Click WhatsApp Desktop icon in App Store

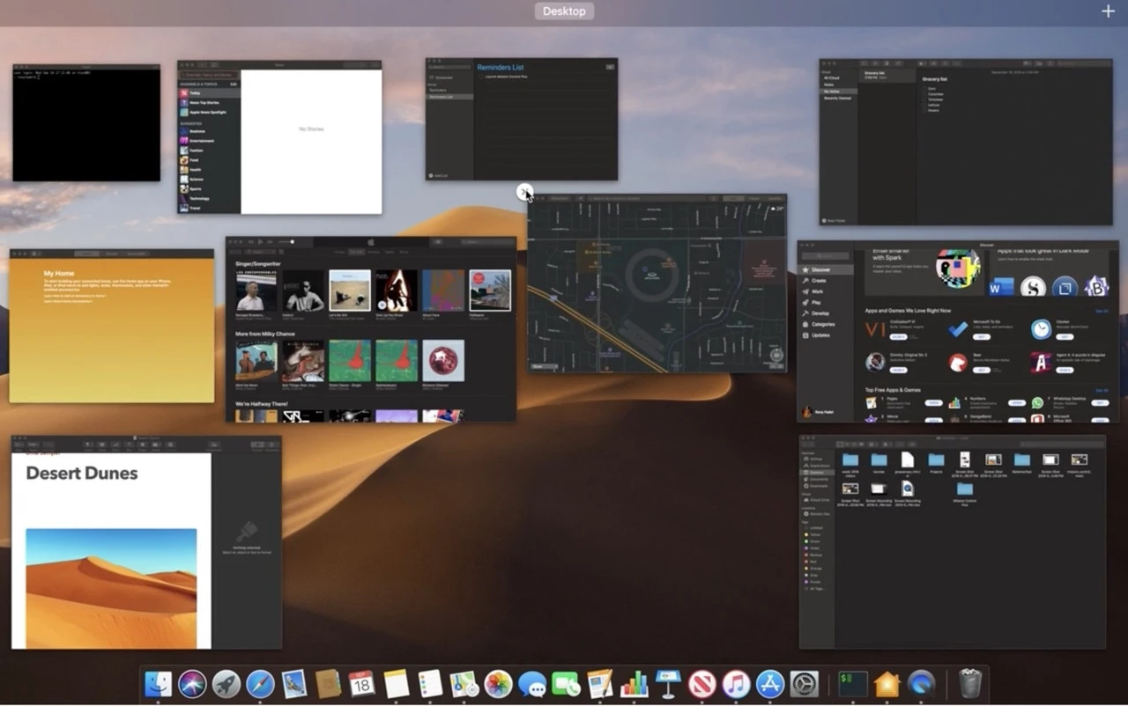[1037, 402]
